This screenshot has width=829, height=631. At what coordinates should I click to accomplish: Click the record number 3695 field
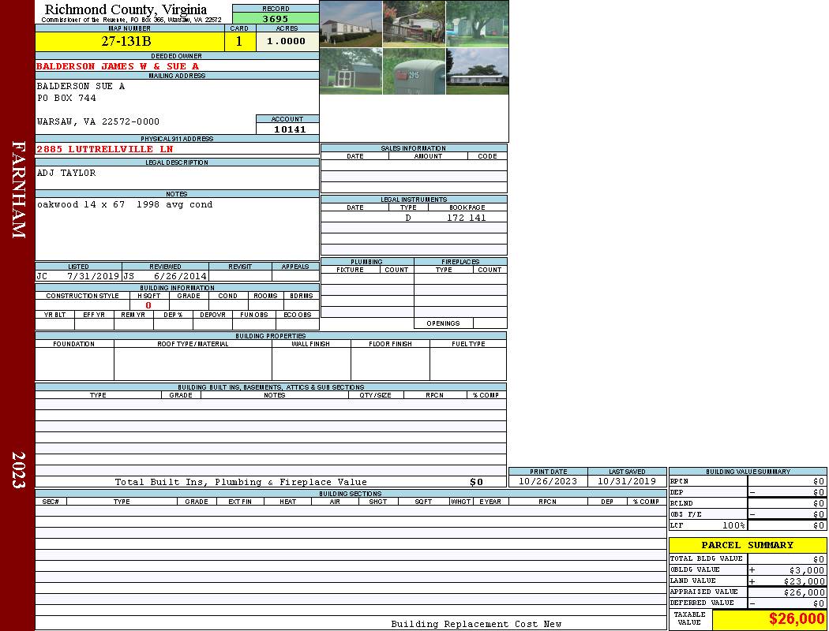276,18
